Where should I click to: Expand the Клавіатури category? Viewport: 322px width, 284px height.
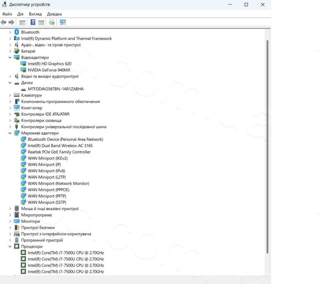pyautogui.click(x=10, y=95)
